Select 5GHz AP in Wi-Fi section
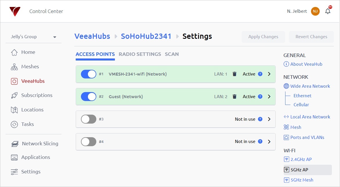The height and width of the screenshot is (187, 340). click(x=308, y=170)
